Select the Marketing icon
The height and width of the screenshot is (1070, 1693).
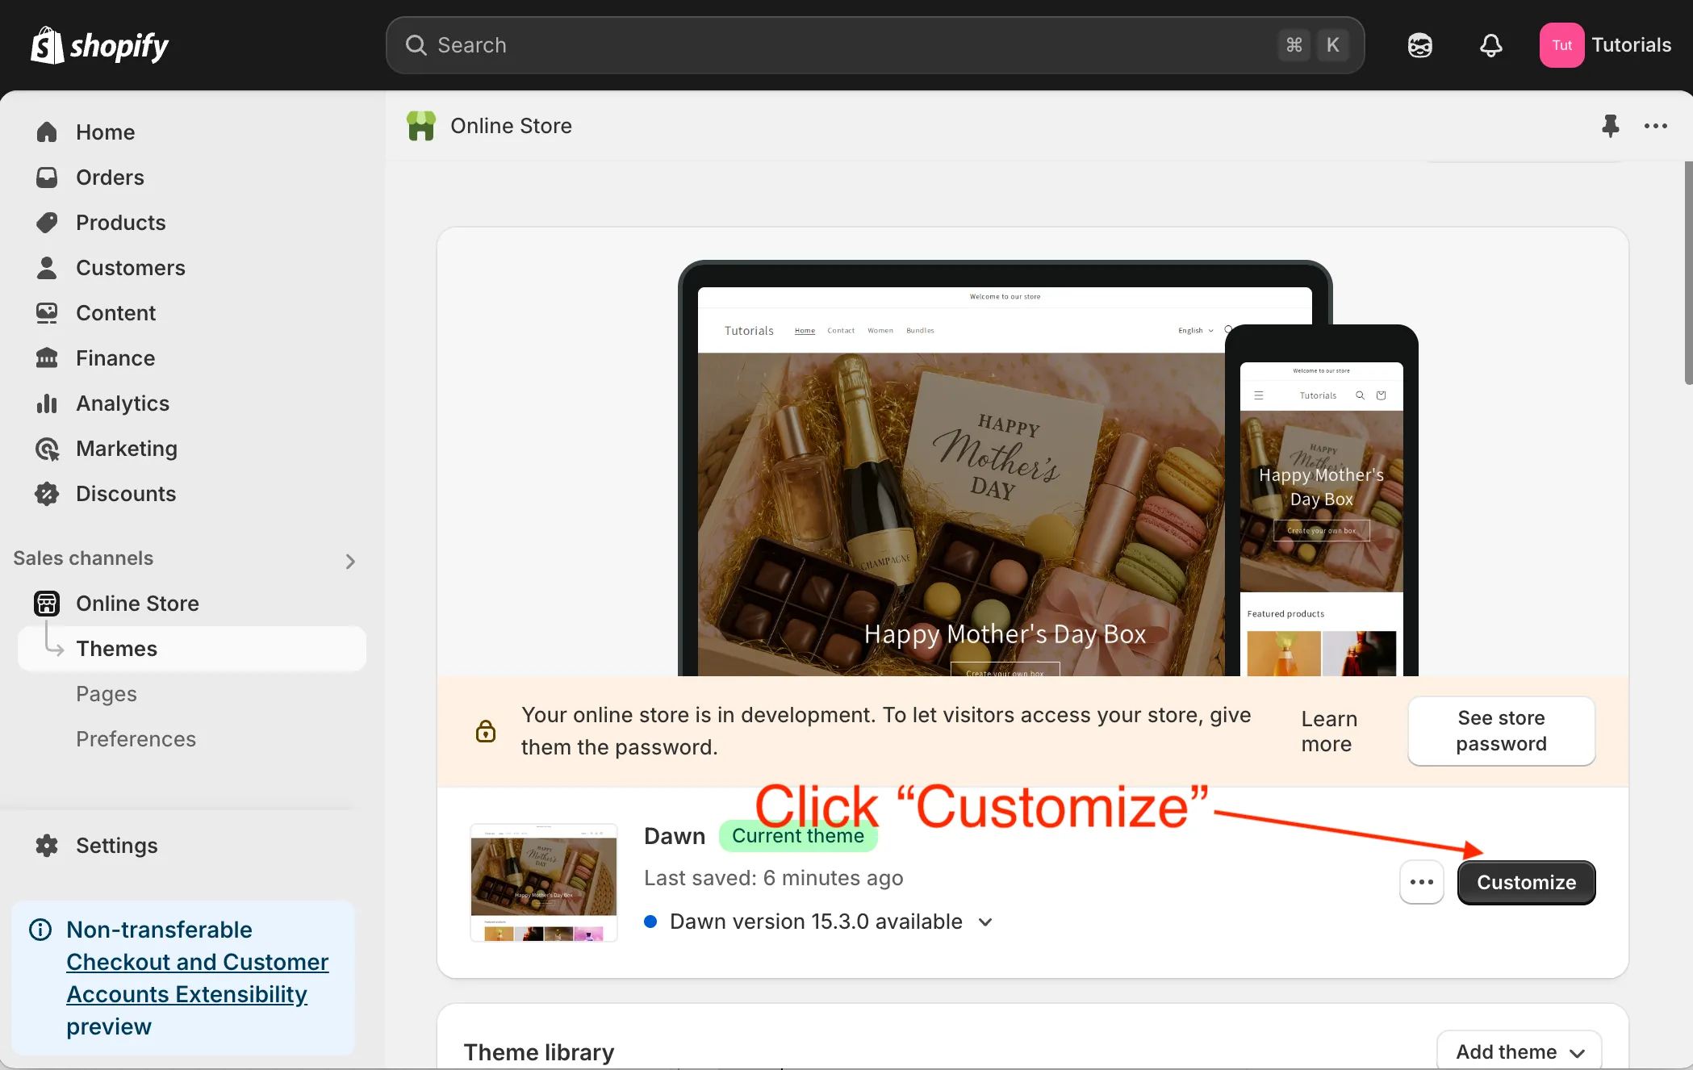click(48, 448)
